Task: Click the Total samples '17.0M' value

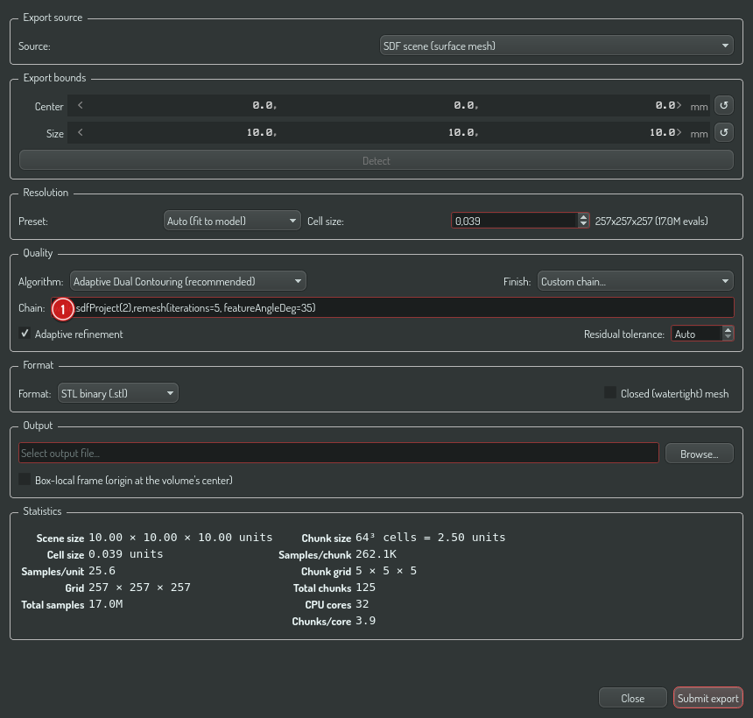Action: (106, 604)
